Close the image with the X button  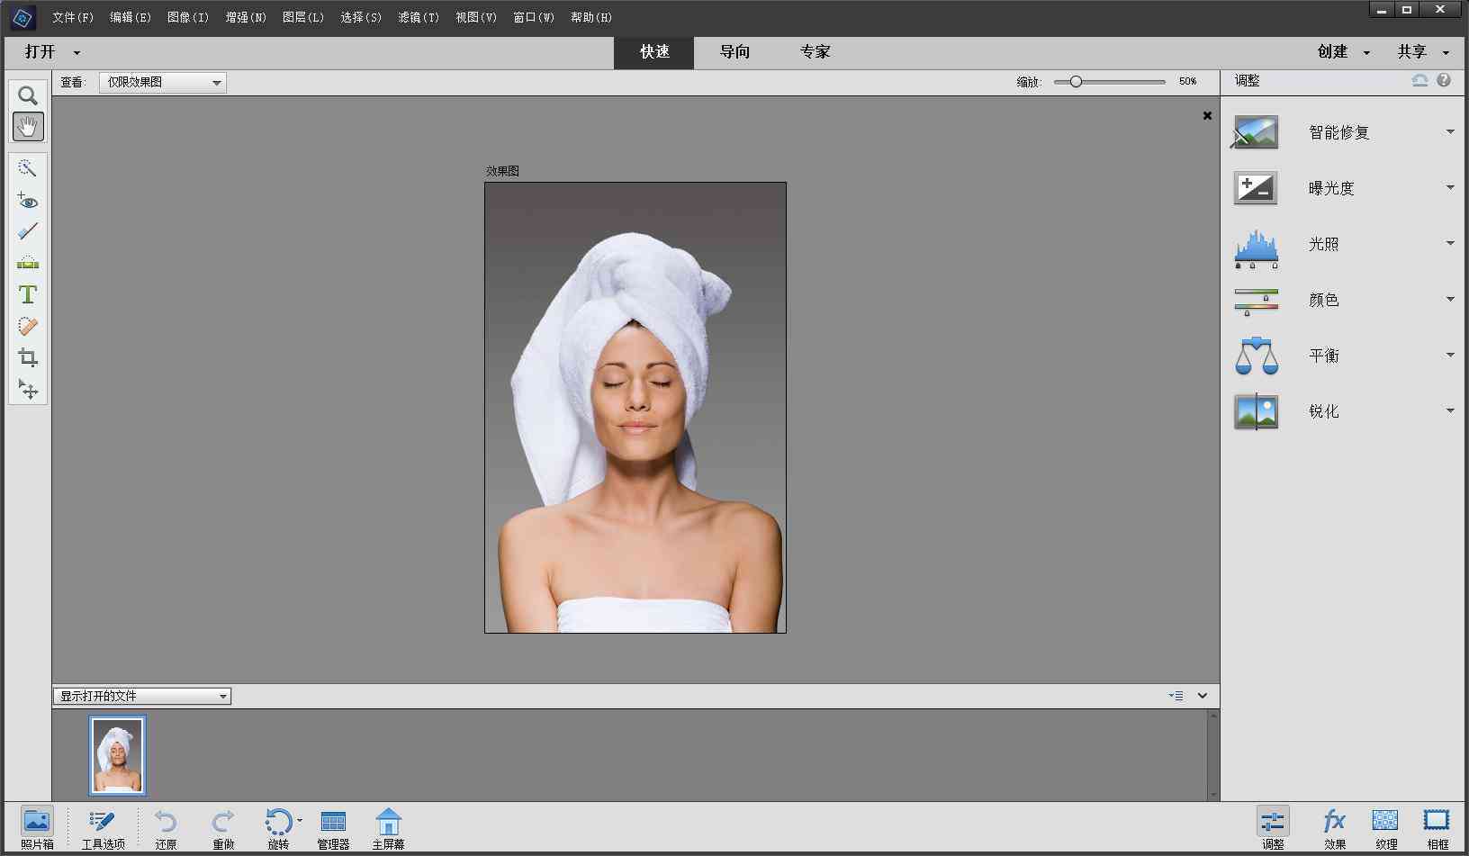(x=1207, y=115)
